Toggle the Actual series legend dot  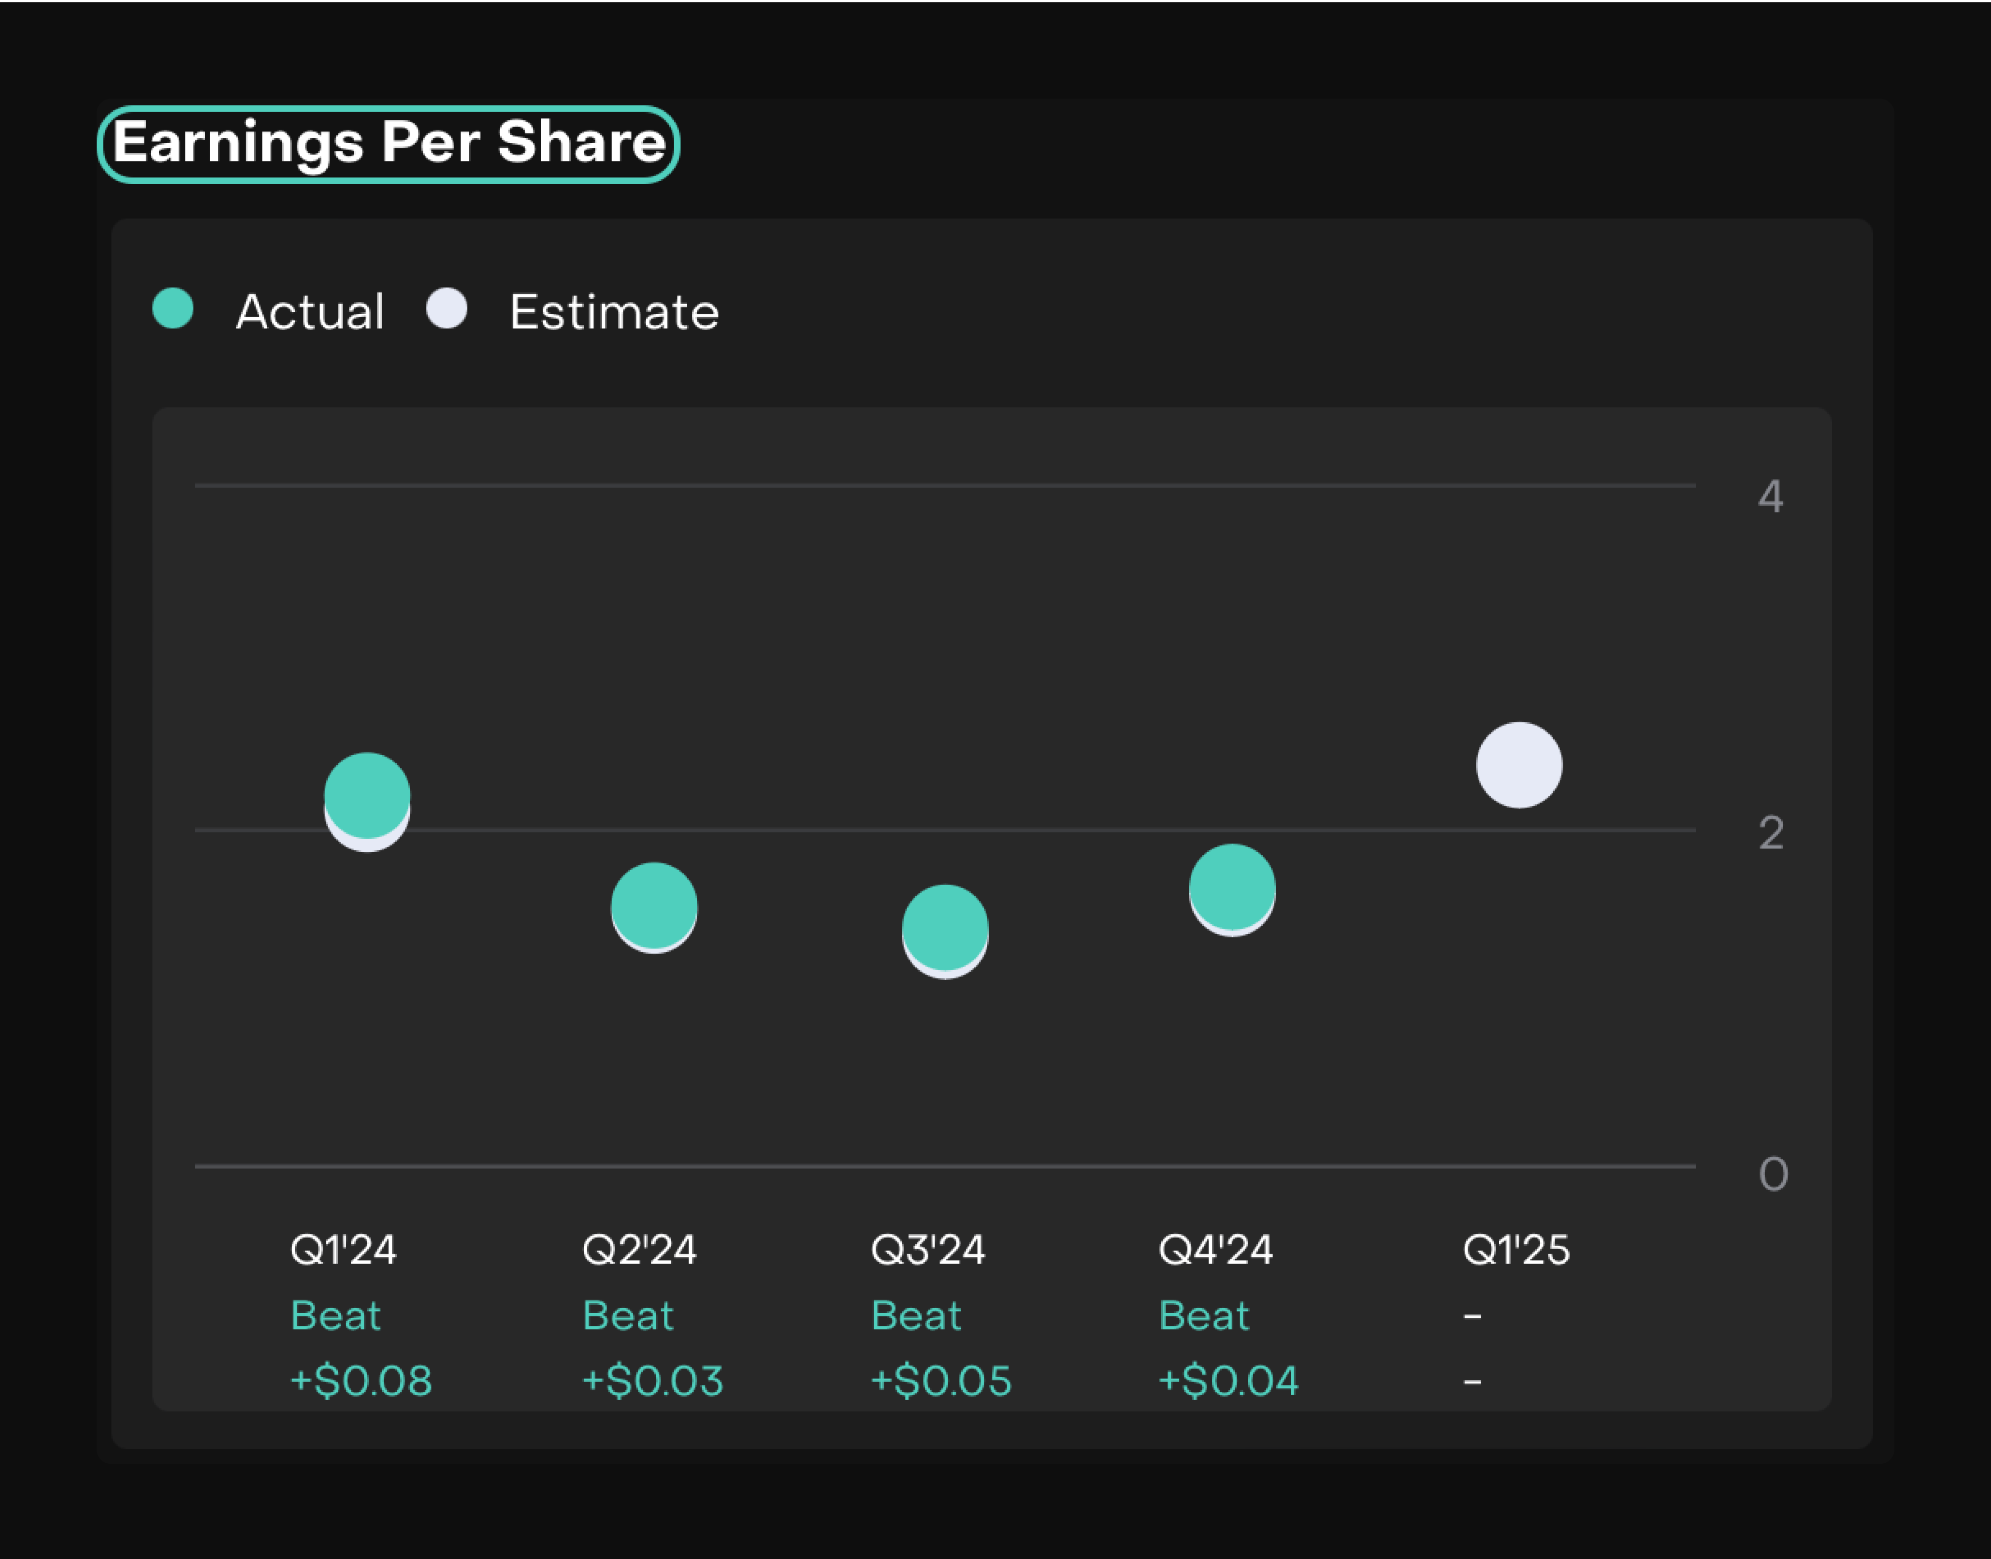(173, 308)
